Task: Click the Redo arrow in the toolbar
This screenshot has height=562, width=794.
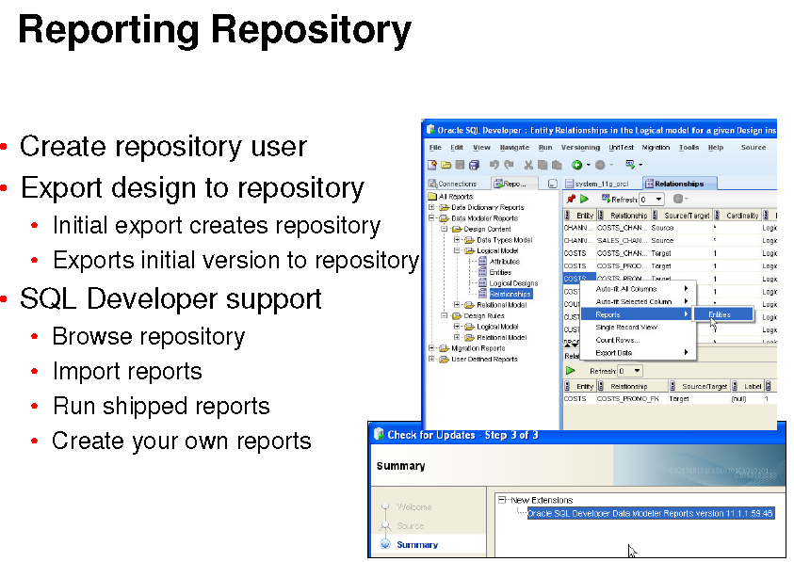Action: tap(509, 165)
